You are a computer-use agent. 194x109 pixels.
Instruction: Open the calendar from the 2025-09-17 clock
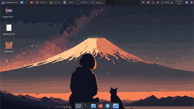(x=179, y=2)
